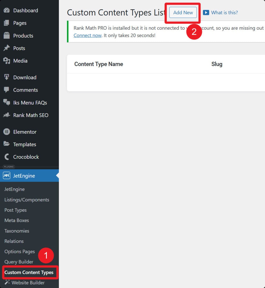265x288 pixels.
Task: Open Relations submenu item
Action: click(x=14, y=241)
